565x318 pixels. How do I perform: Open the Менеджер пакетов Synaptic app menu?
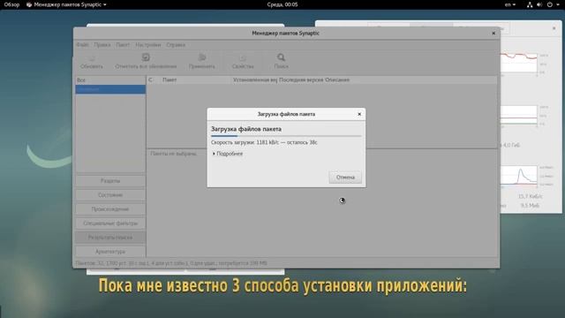click(66, 4)
